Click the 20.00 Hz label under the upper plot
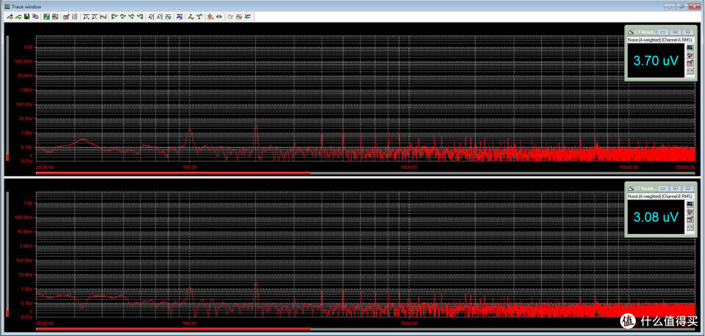The image size is (705, 336). click(45, 167)
